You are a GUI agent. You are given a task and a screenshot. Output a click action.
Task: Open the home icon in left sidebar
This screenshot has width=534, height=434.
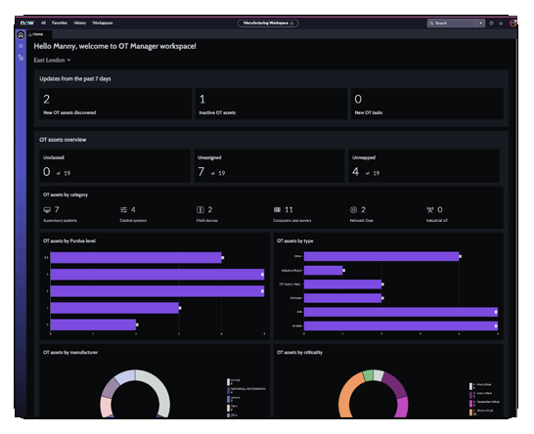[x=21, y=35]
